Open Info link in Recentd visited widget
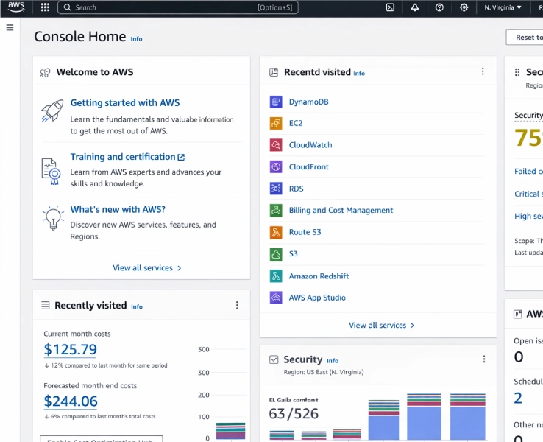 pos(359,74)
